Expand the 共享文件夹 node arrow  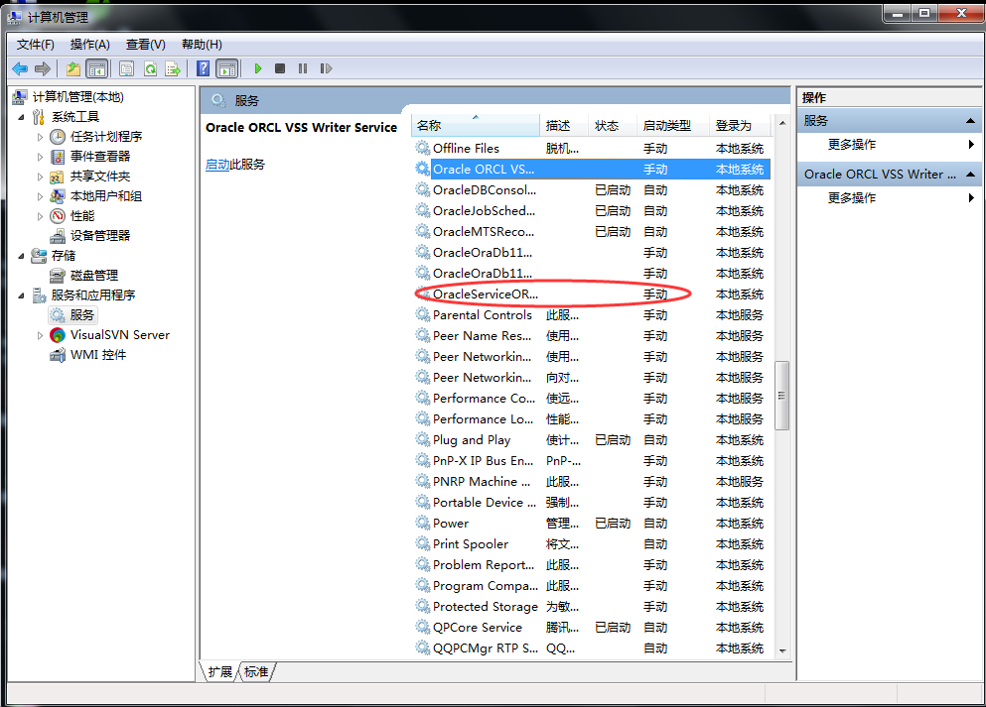tap(40, 177)
